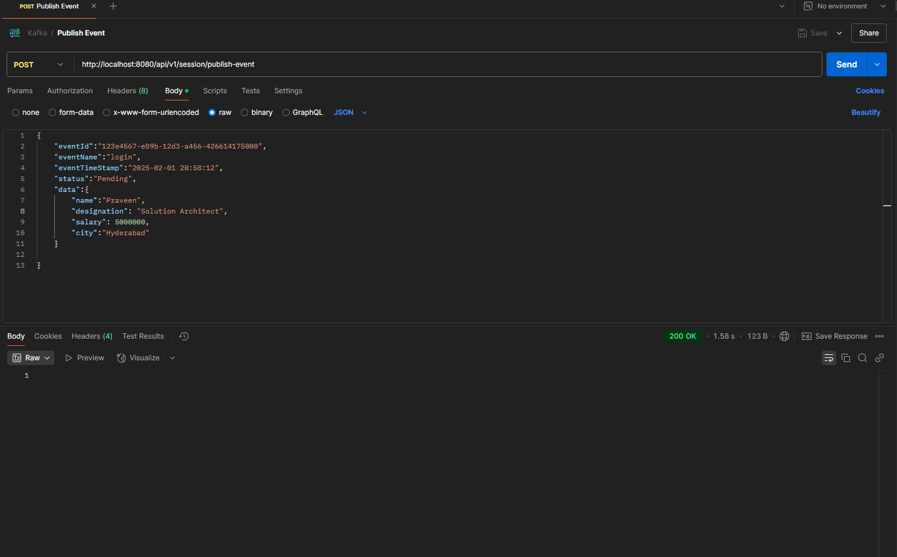Copy the response body to clipboard
Image resolution: width=897 pixels, height=557 pixels.
point(846,358)
